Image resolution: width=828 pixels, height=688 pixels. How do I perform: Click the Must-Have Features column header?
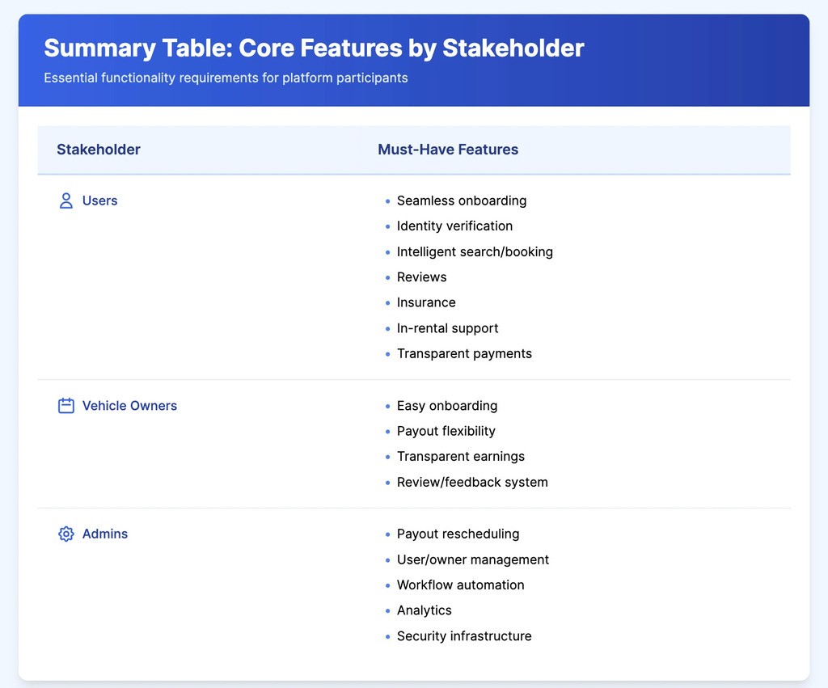click(x=448, y=150)
